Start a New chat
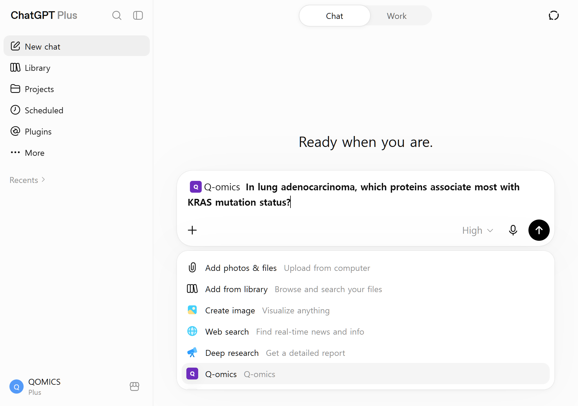Viewport: 578px width, 406px height. click(x=77, y=46)
